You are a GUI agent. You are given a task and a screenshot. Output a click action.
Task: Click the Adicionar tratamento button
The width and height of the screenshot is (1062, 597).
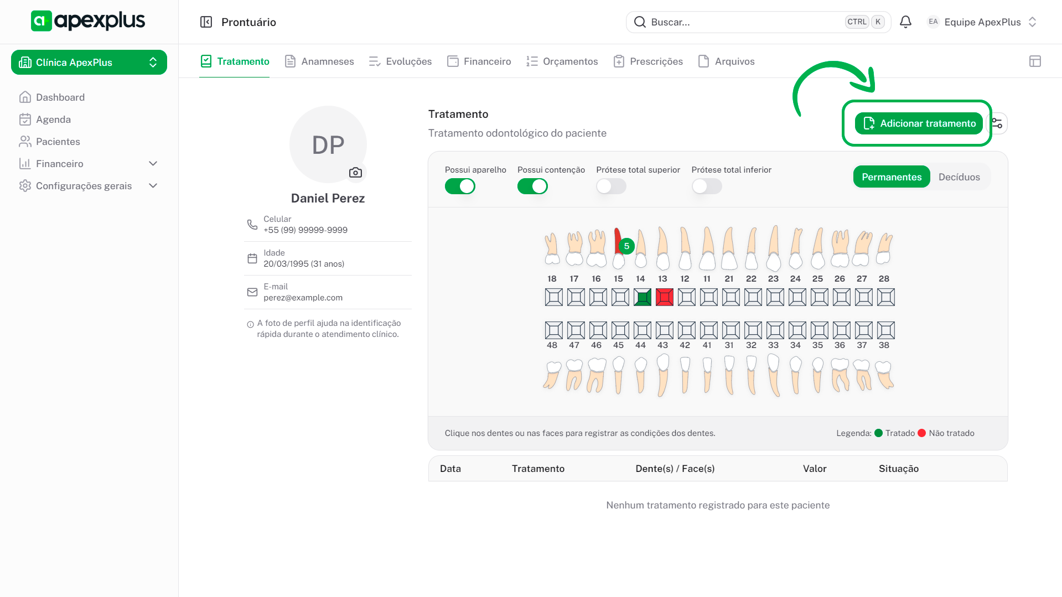(x=919, y=123)
